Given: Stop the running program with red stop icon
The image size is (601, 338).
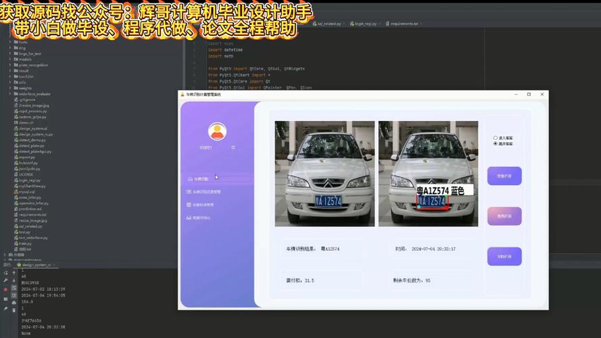Looking at the screenshot, I should [6, 290].
